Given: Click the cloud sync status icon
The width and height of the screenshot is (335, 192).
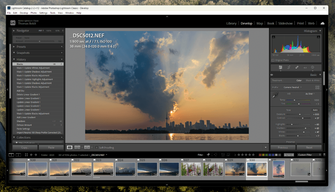Looking at the screenshot, I should coord(322,23).
